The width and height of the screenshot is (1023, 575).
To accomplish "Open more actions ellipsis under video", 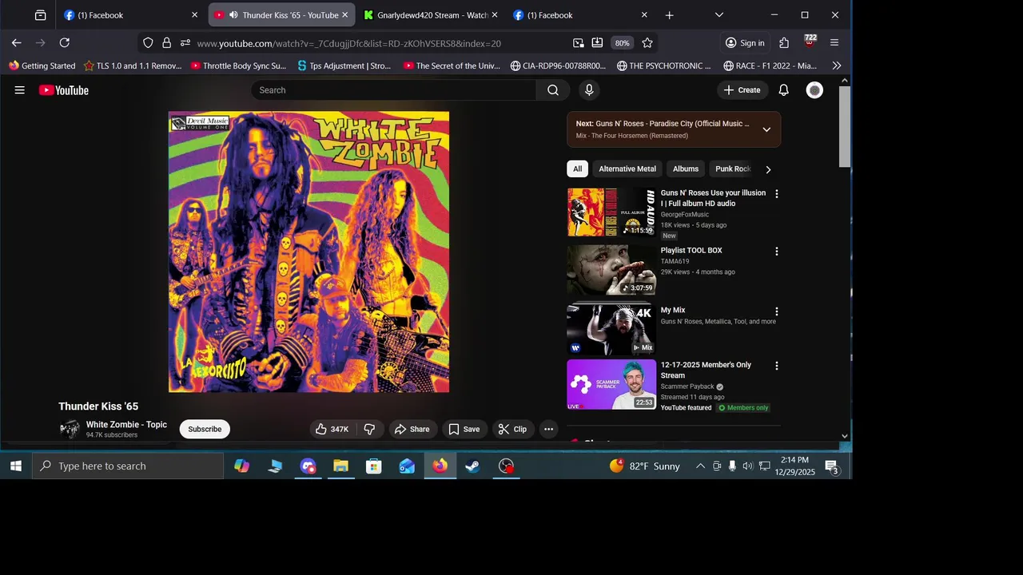I will click(548, 430).
